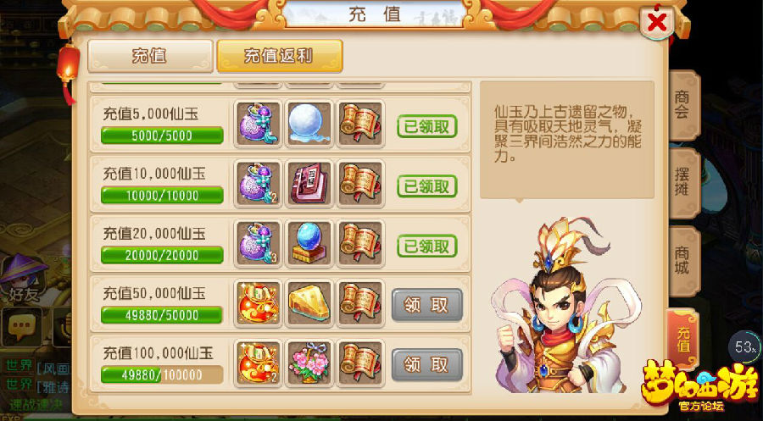Click 领取 button for 50,000仙玉 reward

426,305
